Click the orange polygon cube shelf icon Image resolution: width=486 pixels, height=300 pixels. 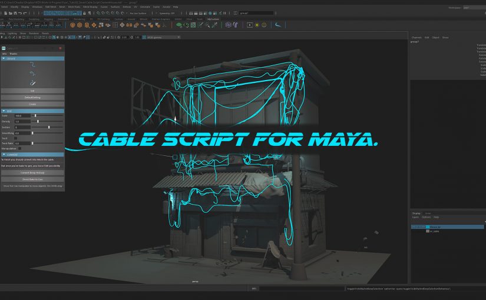[x=80, y=25]
